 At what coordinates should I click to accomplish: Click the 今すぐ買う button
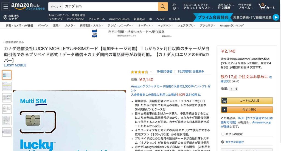[x=247, y=110]
